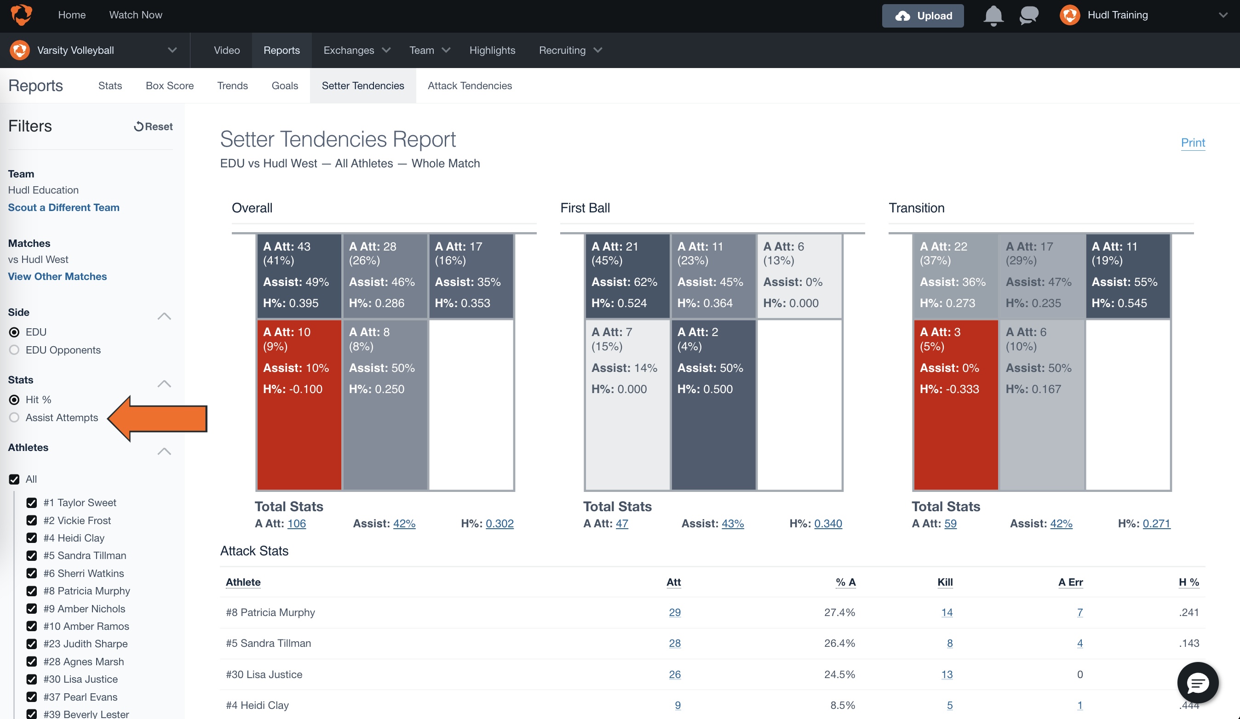
Task: Uncheck #28 Agnes Marsh
Action: click(31, 662)
